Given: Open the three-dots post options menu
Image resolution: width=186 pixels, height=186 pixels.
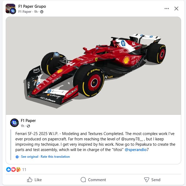Looking at the screenshot, I should (167, 9).
